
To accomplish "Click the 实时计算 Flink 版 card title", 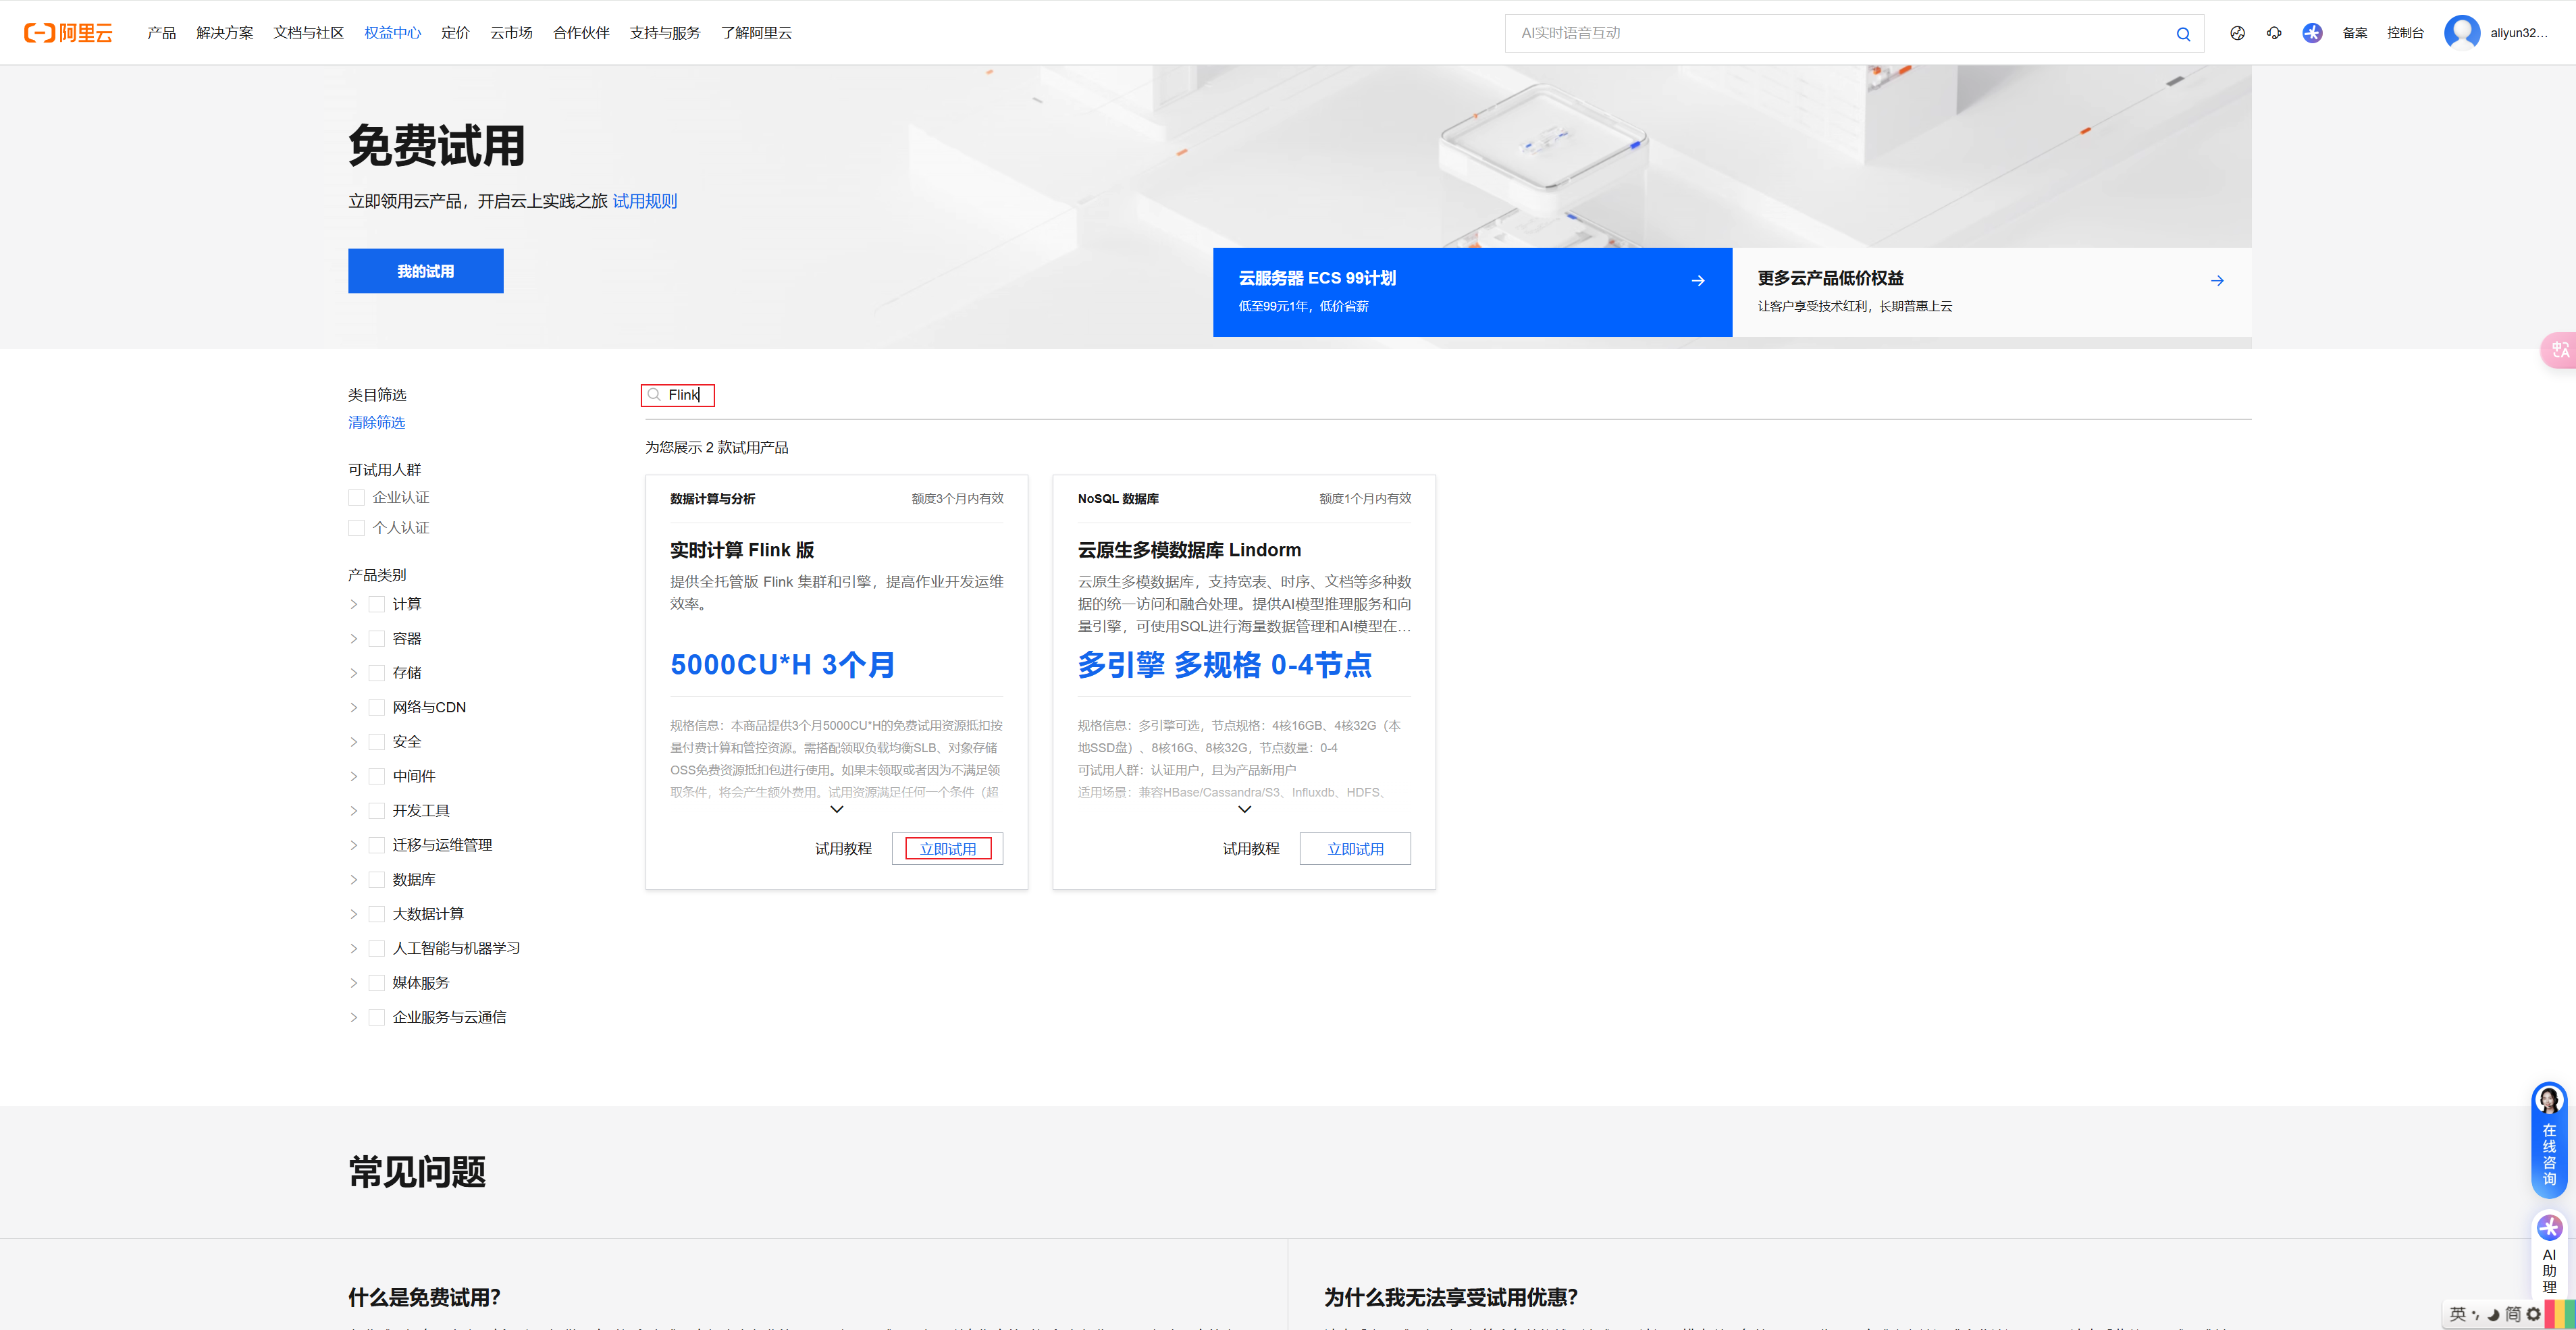I will tap(741, 550).
